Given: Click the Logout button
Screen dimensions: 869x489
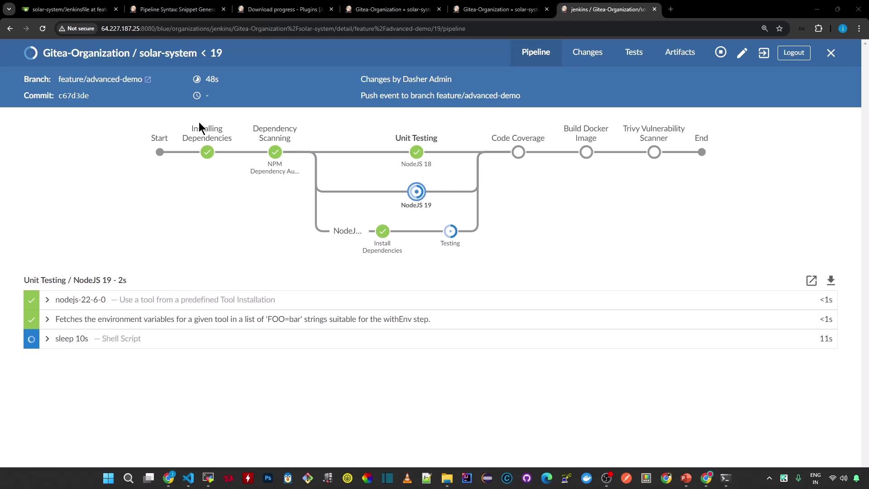Looking at the screenshot, I should 793,53.
